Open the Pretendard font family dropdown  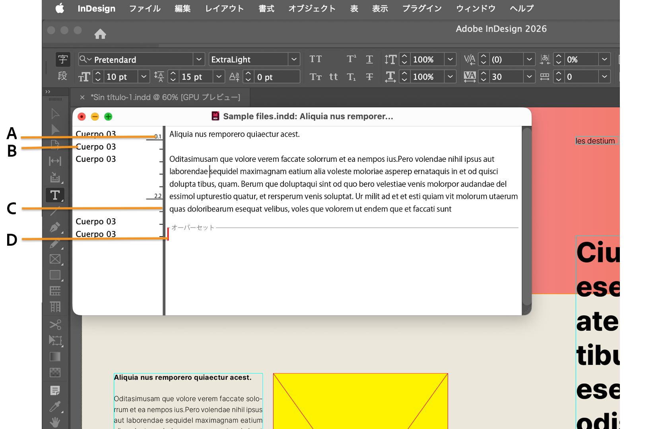coord(199,59)
